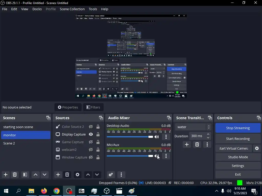The height and width of the screenshot is (196, 262).
Task: Open advanced audio properties gears icon
Action: coord(111,175)
